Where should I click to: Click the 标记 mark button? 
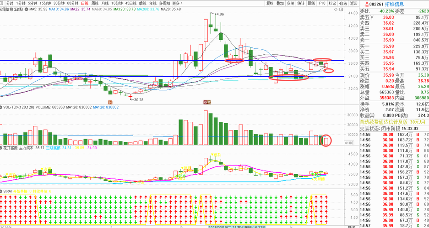coord(332,3)
